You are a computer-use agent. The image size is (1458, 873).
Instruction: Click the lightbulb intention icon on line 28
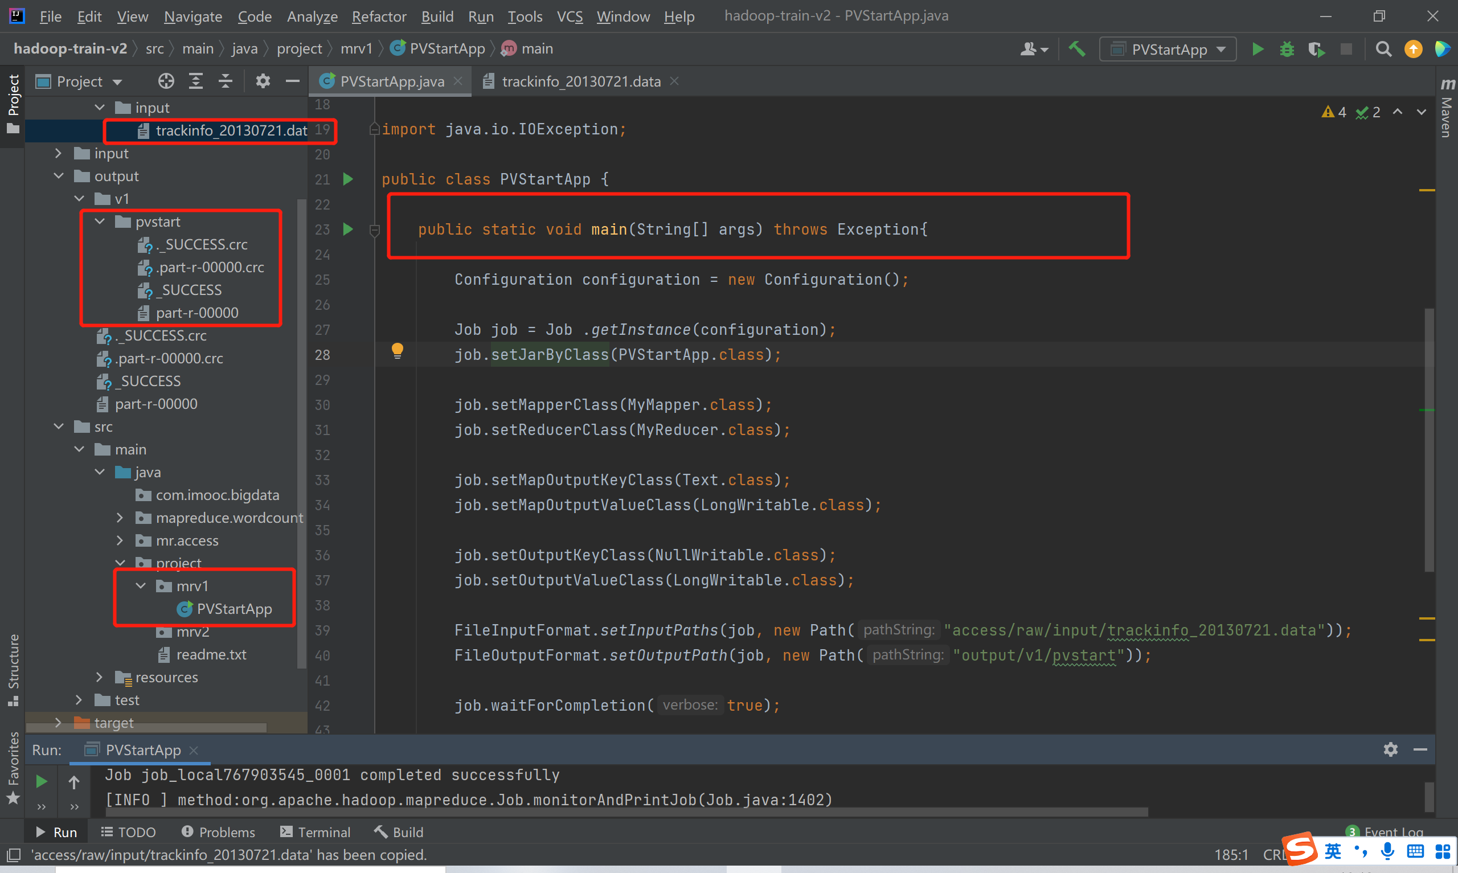click(398, 351)
